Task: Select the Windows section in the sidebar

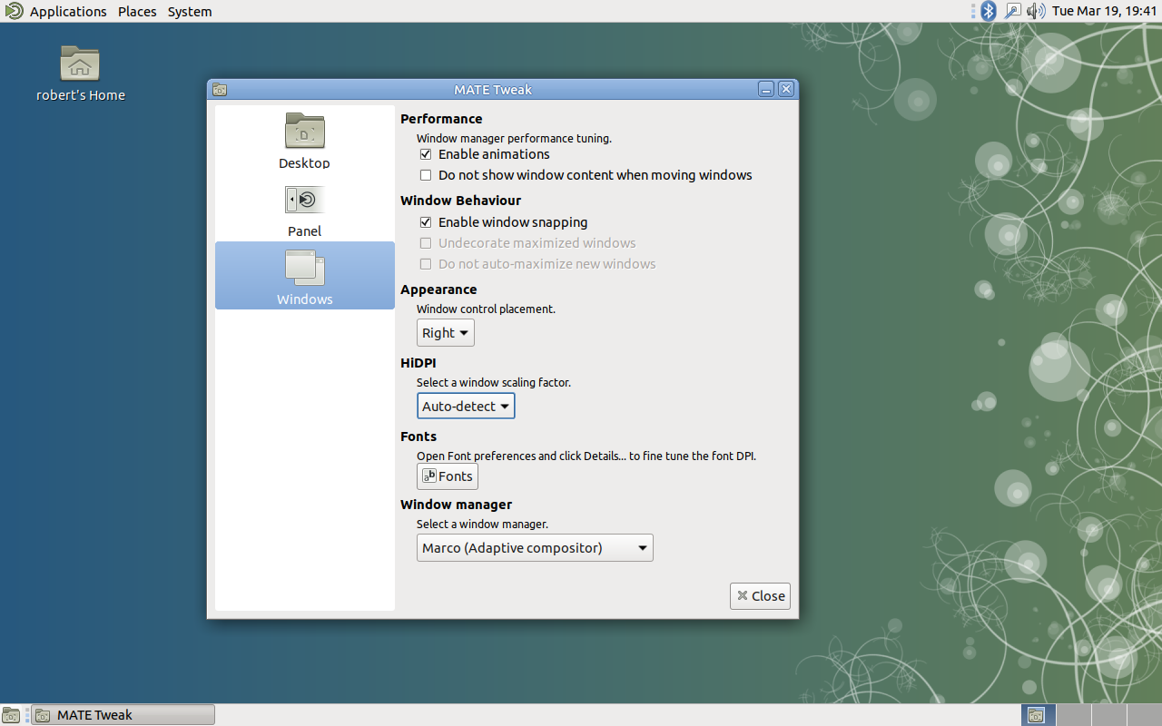Action: [304, 276]
